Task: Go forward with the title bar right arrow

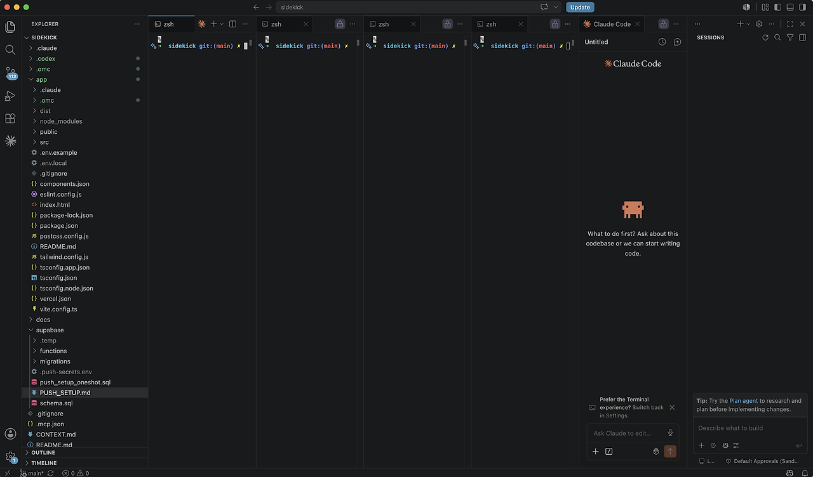Action: click(269, 7)
